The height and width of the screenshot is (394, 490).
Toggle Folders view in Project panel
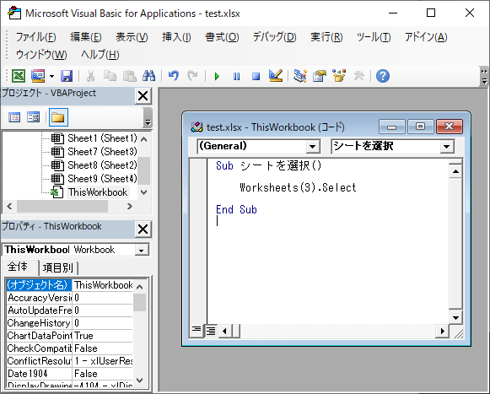point(58,117)
